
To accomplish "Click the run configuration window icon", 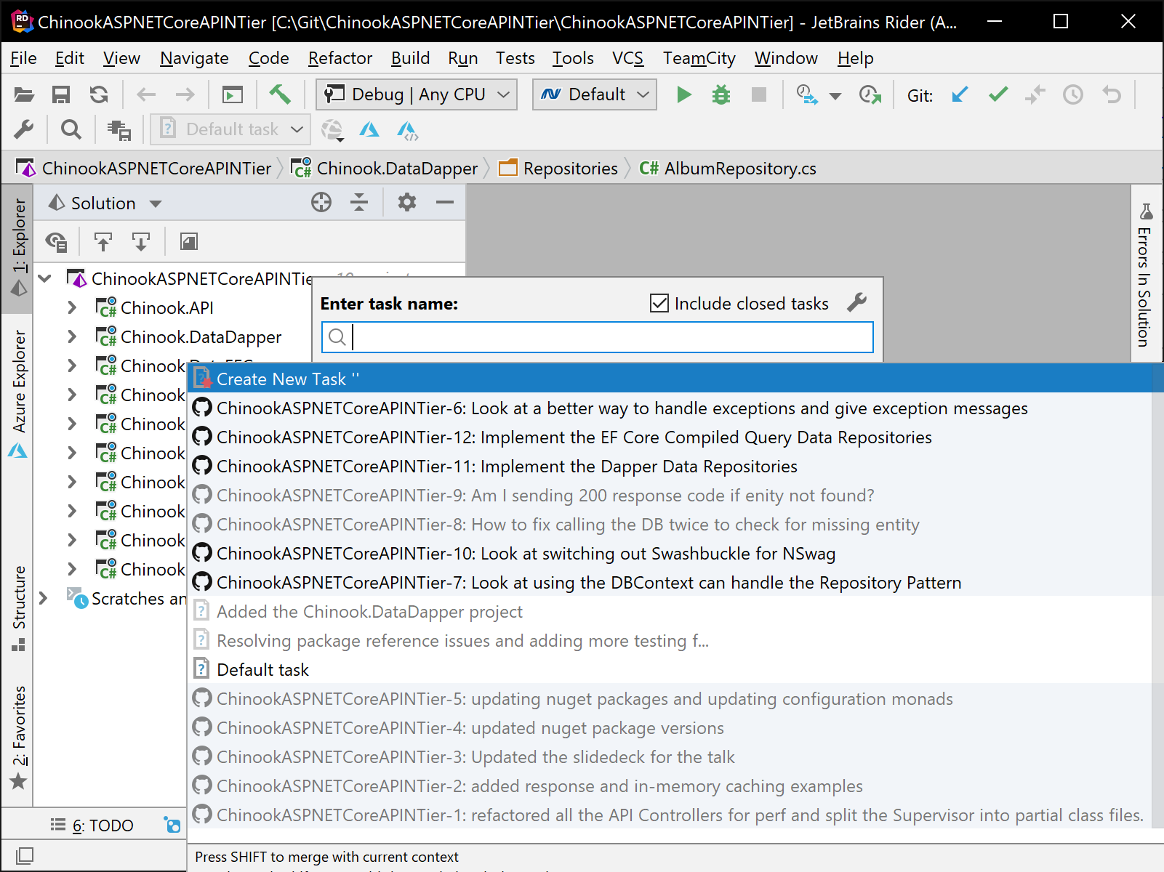I will pyautogui.click(x=233, y=94).
